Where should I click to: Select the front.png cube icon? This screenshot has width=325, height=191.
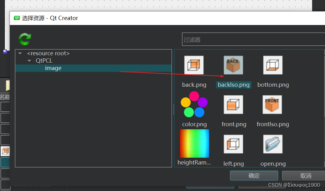tap(233, 105)
